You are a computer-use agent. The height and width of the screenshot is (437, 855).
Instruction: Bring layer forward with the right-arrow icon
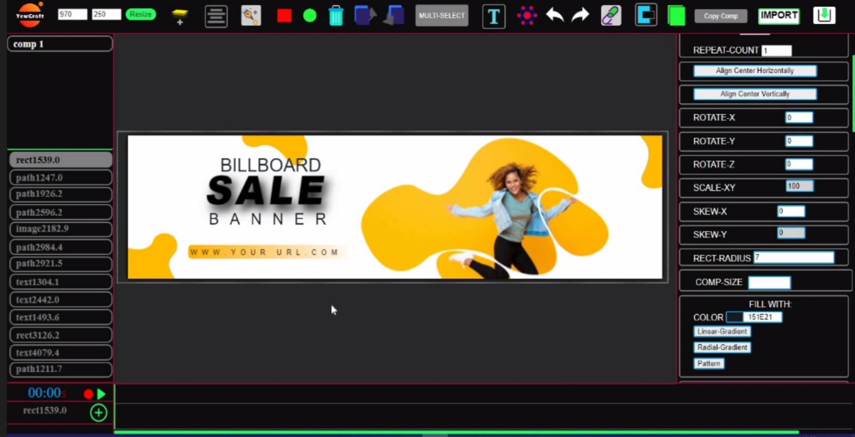[365, 15]
